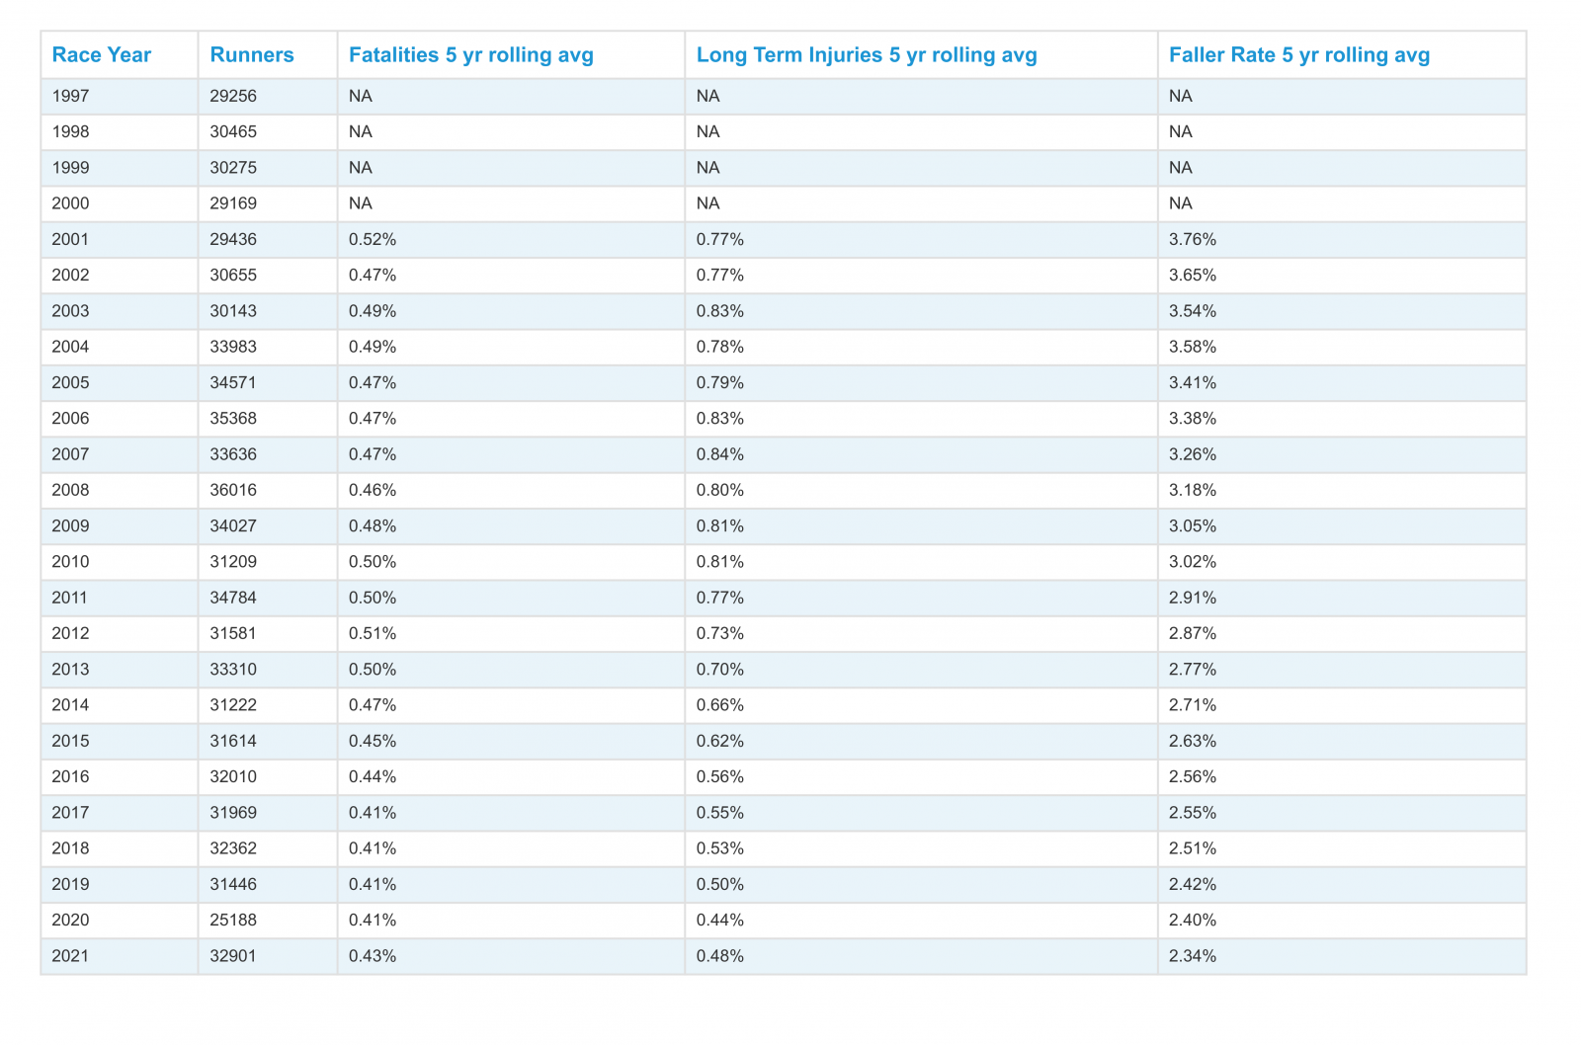
Task: Sort by the Runners column header
Action: (x=252, y=55)
